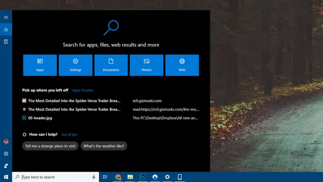Choose the Web search filter tile
Viewport: 323px width, 182px height.
tap(182, 65)
